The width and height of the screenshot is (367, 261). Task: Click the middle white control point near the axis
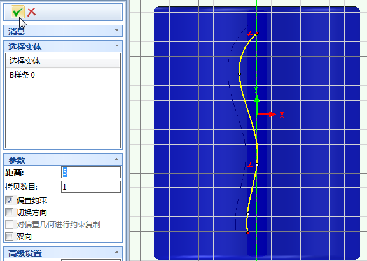(257, 165)
